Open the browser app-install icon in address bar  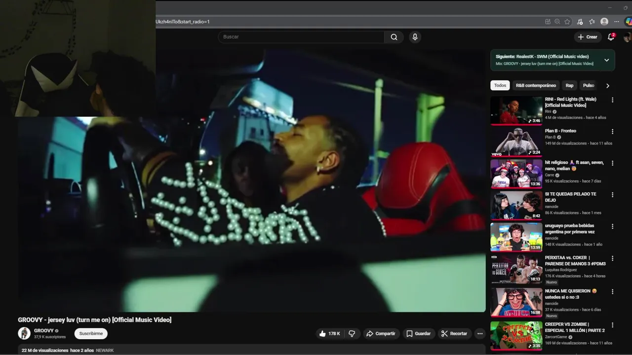point(548,22)
